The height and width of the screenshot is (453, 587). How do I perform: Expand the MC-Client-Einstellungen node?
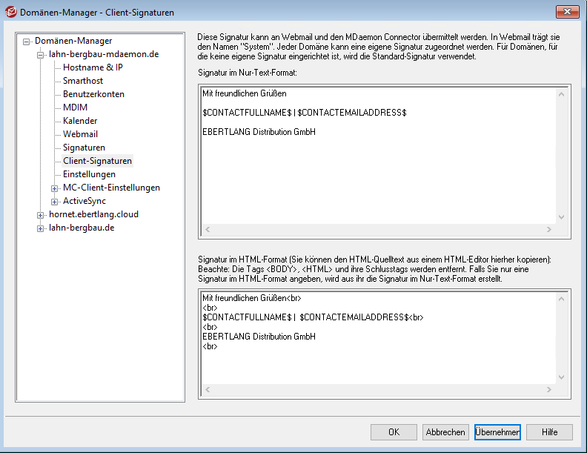tap(54, 188)
